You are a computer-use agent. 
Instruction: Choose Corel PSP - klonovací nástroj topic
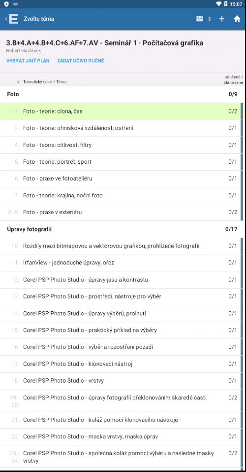[122, 364]
